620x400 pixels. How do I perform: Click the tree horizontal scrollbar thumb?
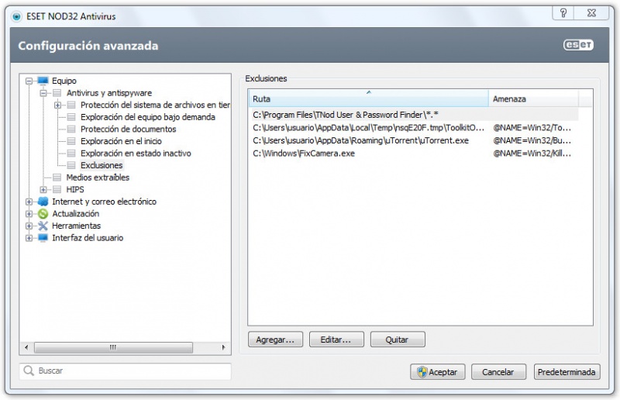coord(113,347)
